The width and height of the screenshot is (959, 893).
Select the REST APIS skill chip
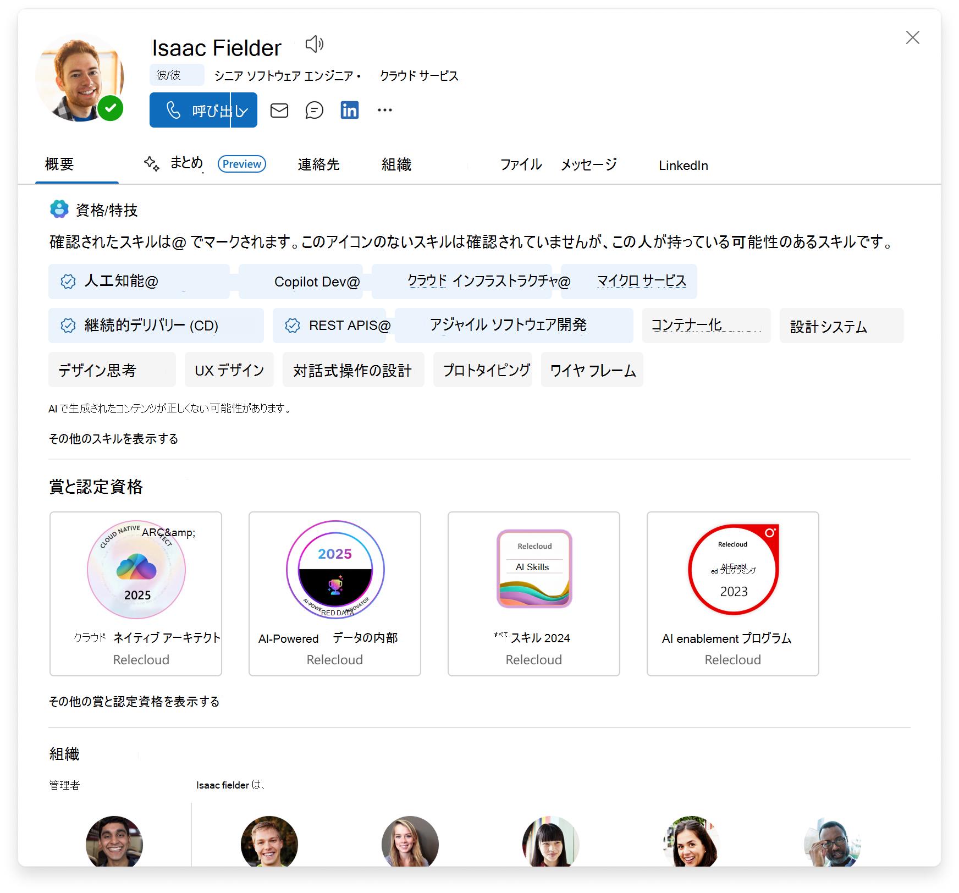click(329, 326)
